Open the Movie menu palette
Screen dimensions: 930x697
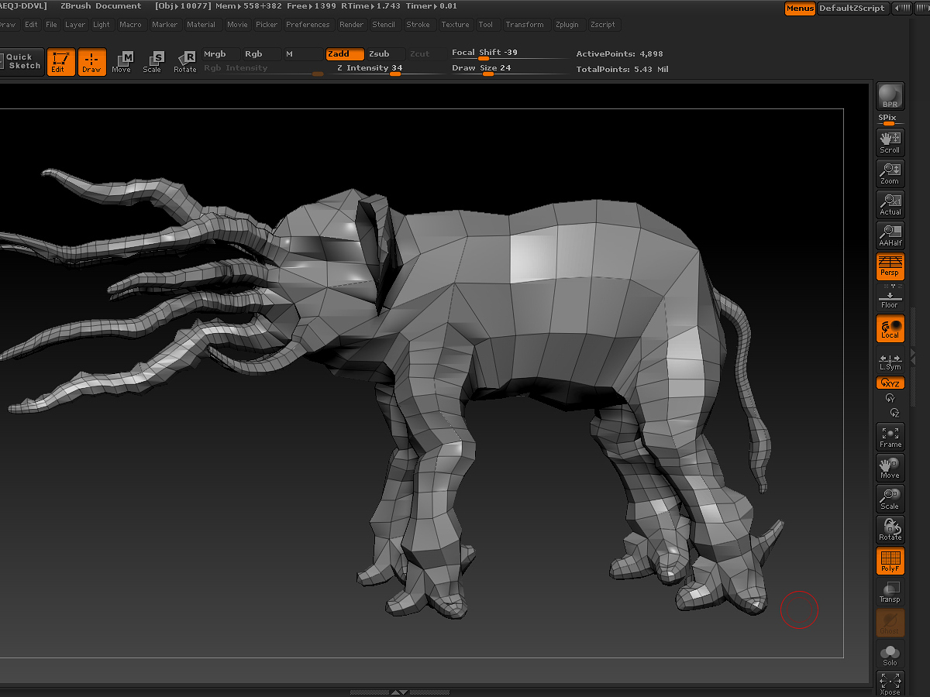(x=237, y=25)
